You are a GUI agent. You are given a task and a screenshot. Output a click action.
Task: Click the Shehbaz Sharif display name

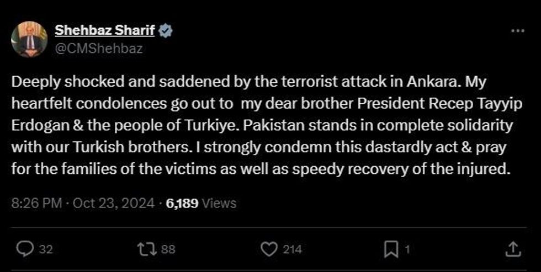[105, 31]
